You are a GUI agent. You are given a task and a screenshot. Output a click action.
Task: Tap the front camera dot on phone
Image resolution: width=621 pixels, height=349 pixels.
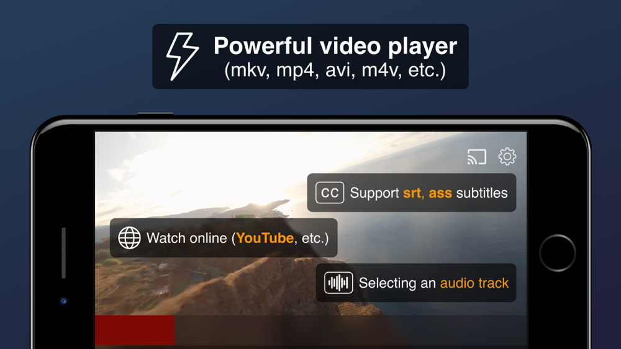pos(63,301)
